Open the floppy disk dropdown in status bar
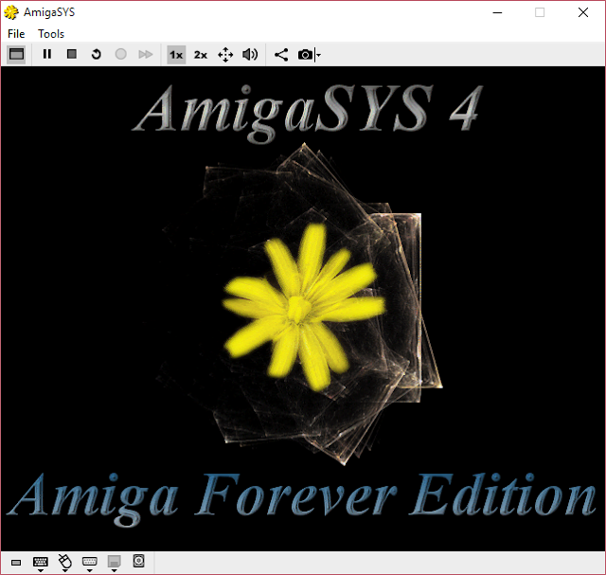The image size is (606, 575). (x=114, y=563)
